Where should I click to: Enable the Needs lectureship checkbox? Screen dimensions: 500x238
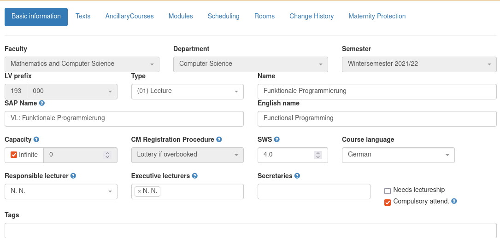388,191
